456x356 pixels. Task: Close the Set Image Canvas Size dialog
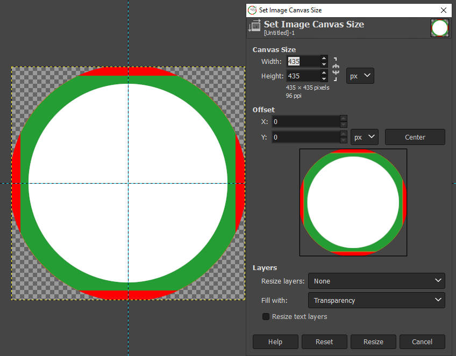(x=444, y=10)
